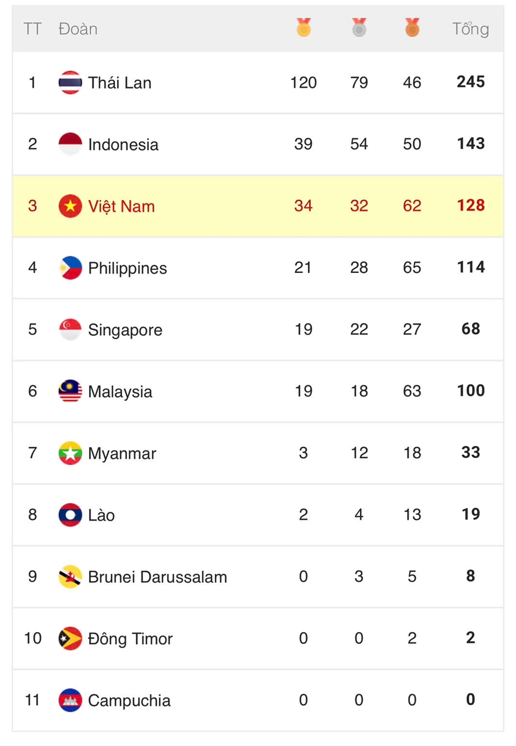
Task: Click the Campuchia flag icon
Action: pyautogui.click(x=70, y=700)
